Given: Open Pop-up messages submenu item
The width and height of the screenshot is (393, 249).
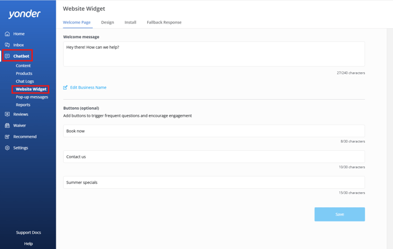Looking at the screenshot, I should (x=32, y=97).
